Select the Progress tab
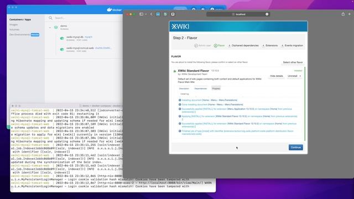The height and width of the screenshot is (199, 354). [x=216, y=88]
